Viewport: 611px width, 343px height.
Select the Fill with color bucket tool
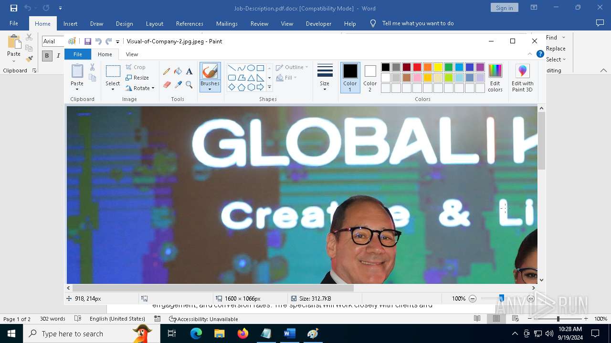click(x=178, y=71)
